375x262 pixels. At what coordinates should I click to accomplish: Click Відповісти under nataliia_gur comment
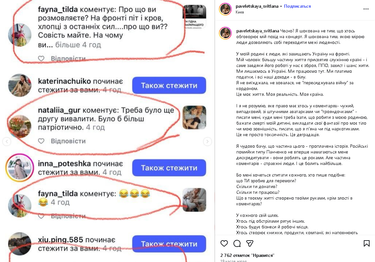point(68,141)
